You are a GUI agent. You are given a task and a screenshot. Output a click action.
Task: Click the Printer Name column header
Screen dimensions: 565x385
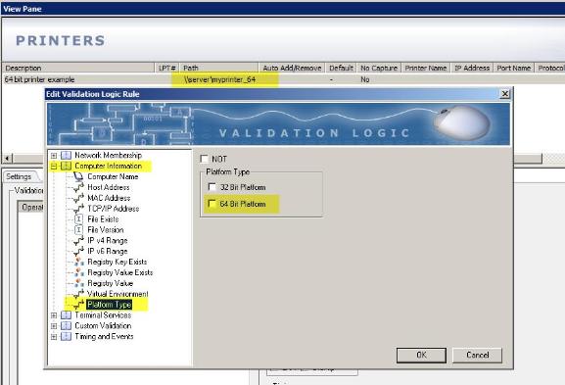(x=426, y=68)
